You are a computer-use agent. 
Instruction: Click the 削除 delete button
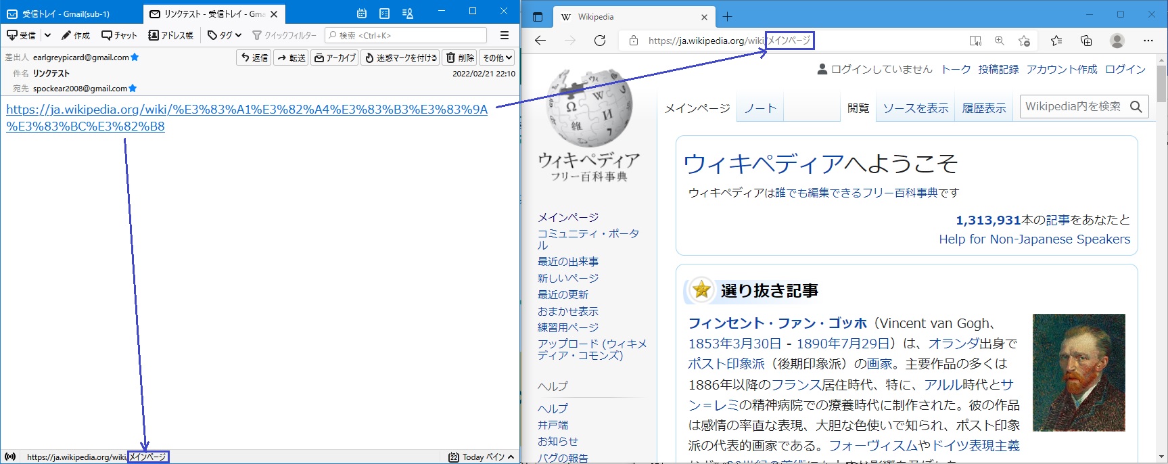(460, 58)
